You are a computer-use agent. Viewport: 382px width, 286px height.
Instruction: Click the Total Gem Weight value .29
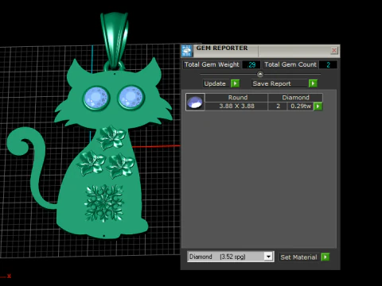[x=251, y=64]
